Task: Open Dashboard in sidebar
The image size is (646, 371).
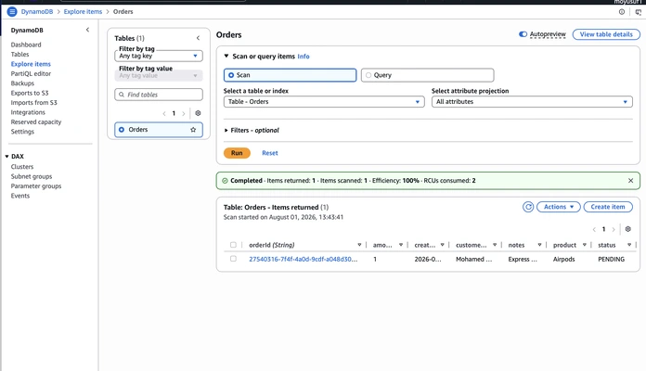Action: pyautogui.click(x=26, y=45)
